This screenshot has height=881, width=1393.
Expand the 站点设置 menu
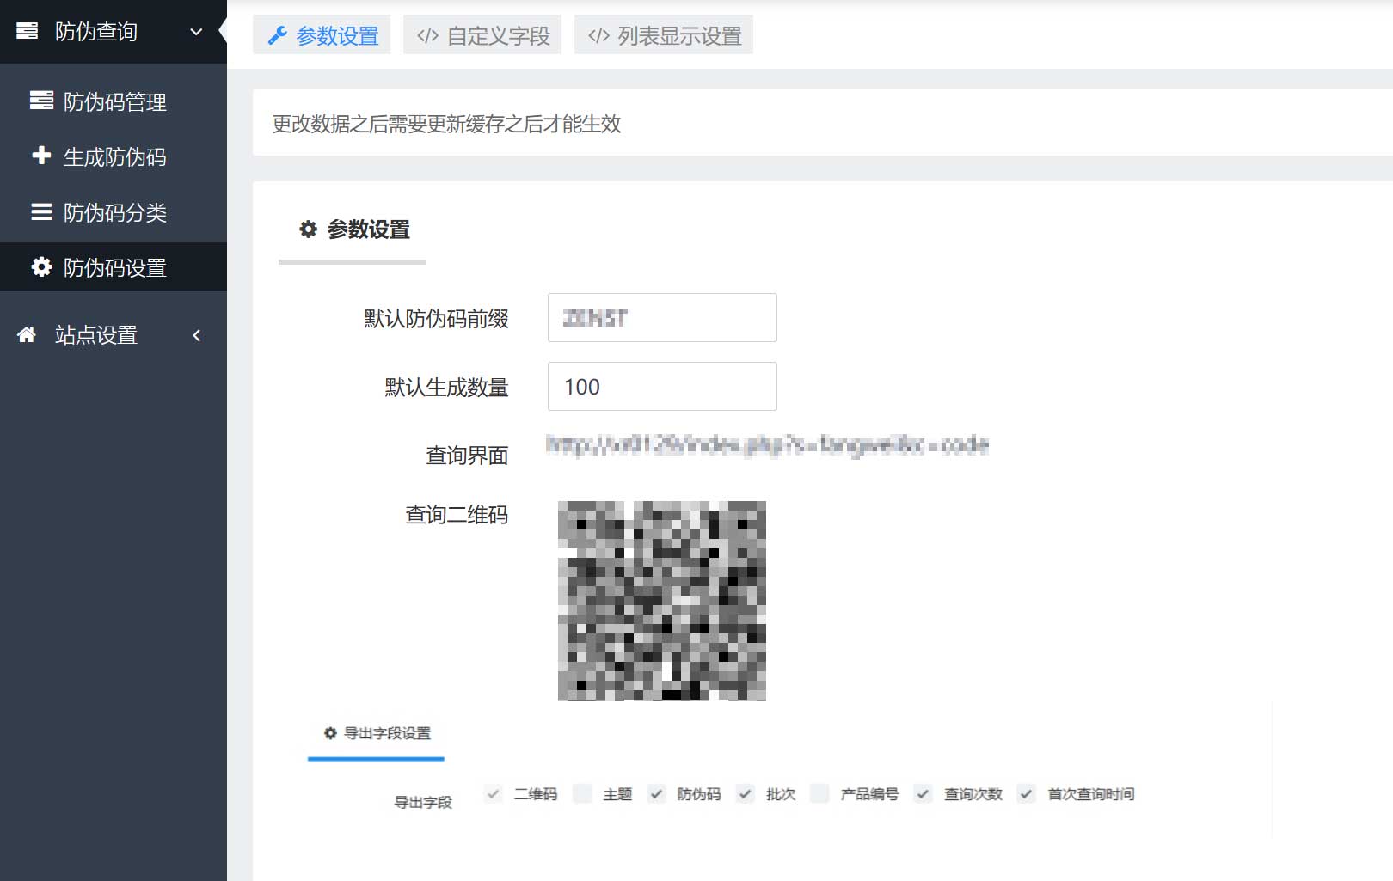113,334
